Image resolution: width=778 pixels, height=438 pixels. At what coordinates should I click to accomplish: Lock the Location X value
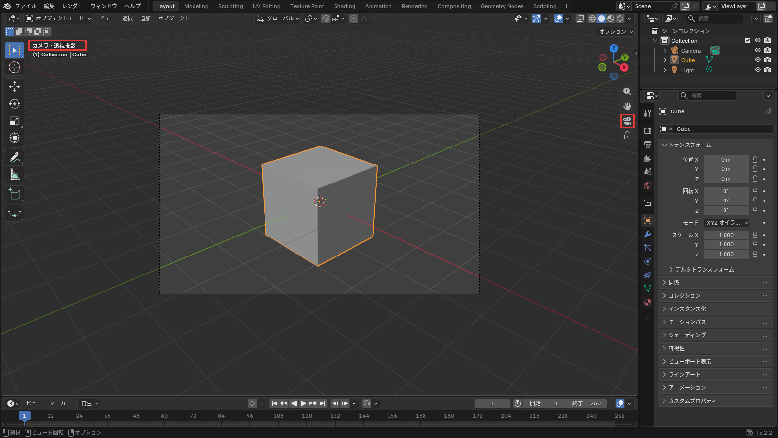click(755, 160)
